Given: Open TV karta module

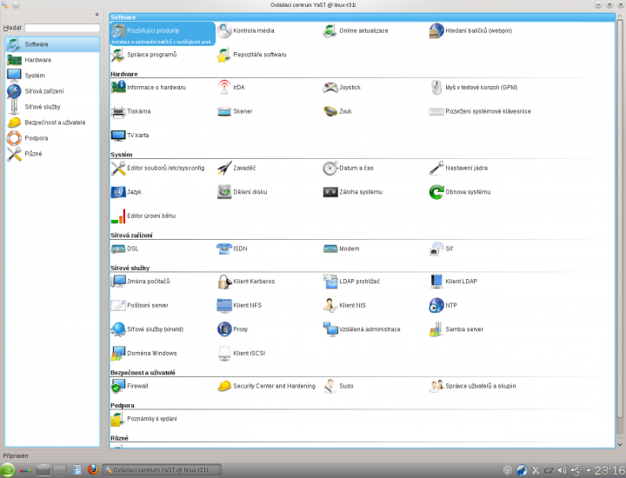Looking at the screenshot, I should 130,136.
